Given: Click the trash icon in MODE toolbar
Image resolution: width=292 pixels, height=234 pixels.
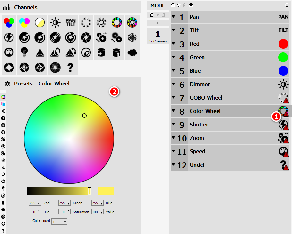Looking at the screenshot, I should click(191, 5).
